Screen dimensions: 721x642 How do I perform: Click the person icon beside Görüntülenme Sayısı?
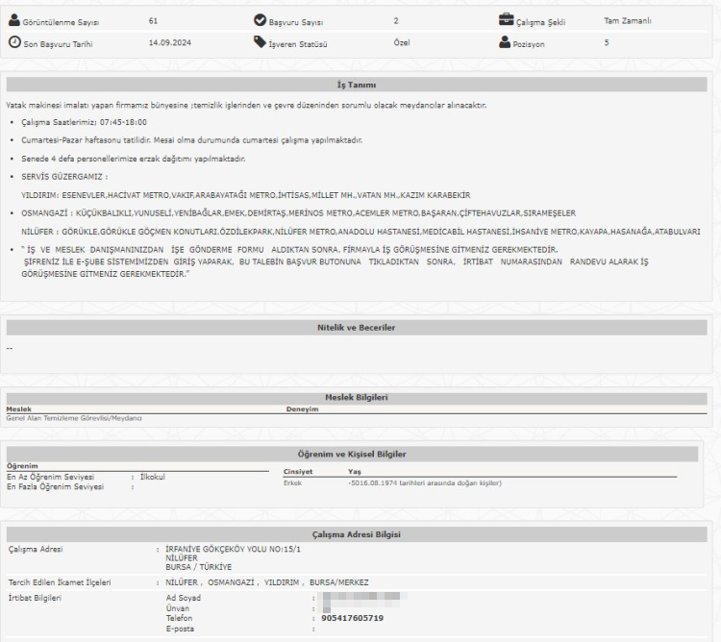[13, 21]
